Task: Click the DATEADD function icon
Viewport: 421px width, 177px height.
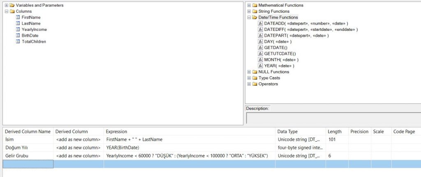Action: (260, 23)
